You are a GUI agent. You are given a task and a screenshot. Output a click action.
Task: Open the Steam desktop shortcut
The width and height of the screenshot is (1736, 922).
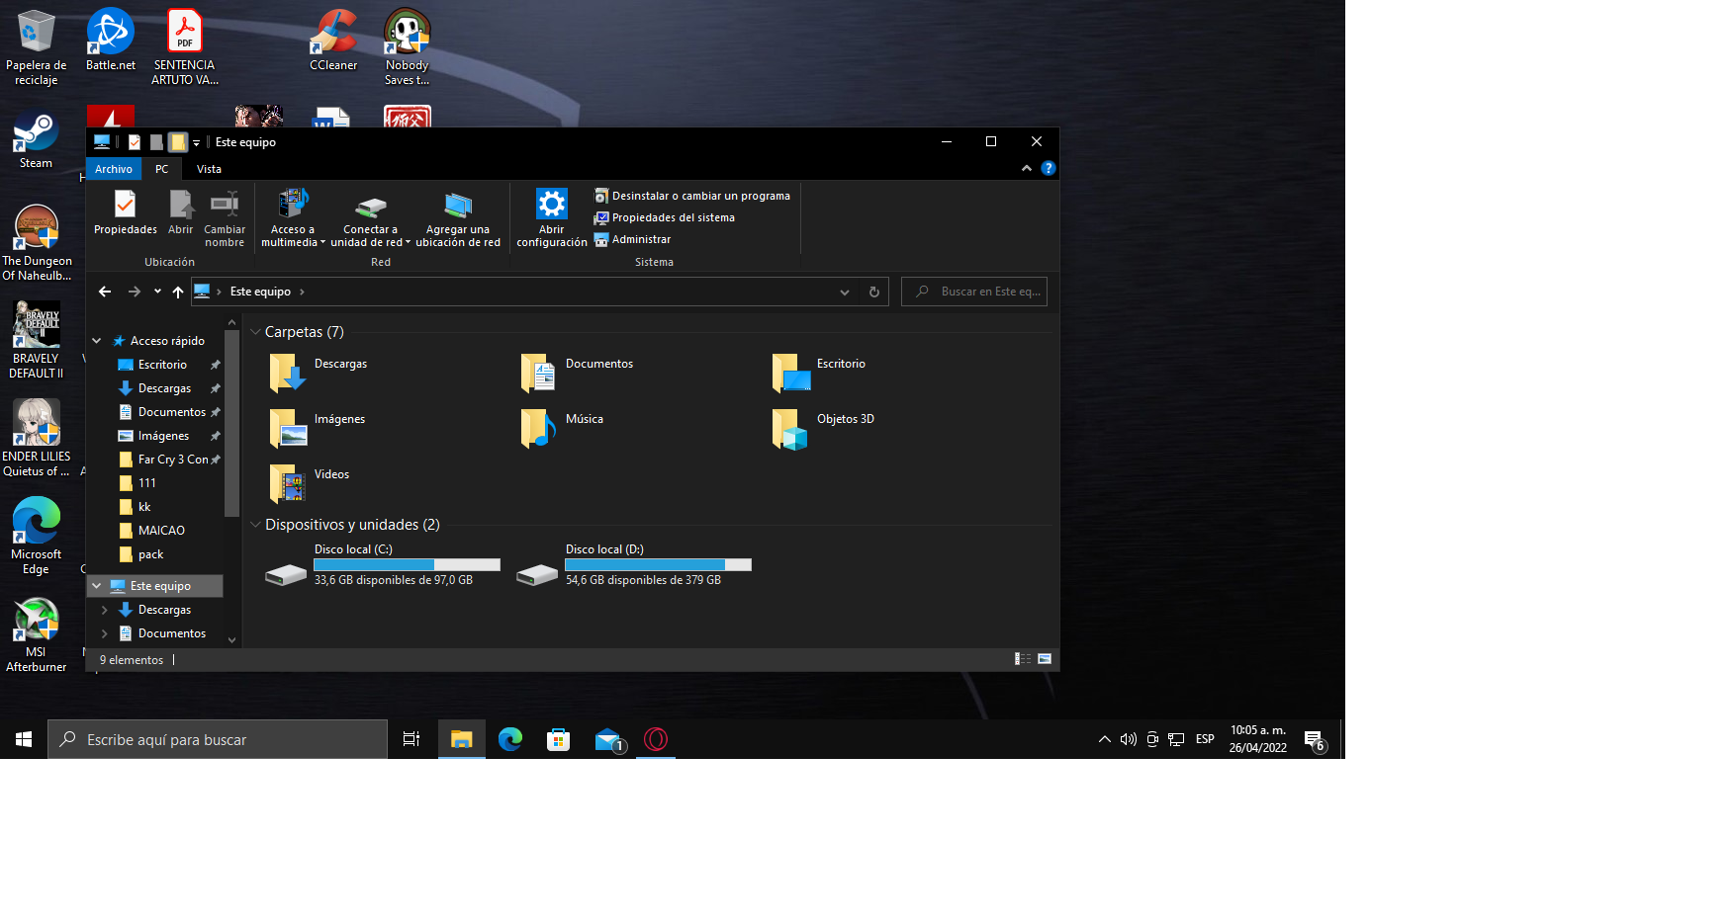tap(36, 141)
